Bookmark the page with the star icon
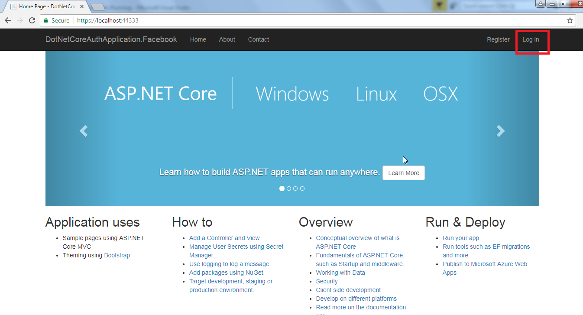 [x=570, y=20]
